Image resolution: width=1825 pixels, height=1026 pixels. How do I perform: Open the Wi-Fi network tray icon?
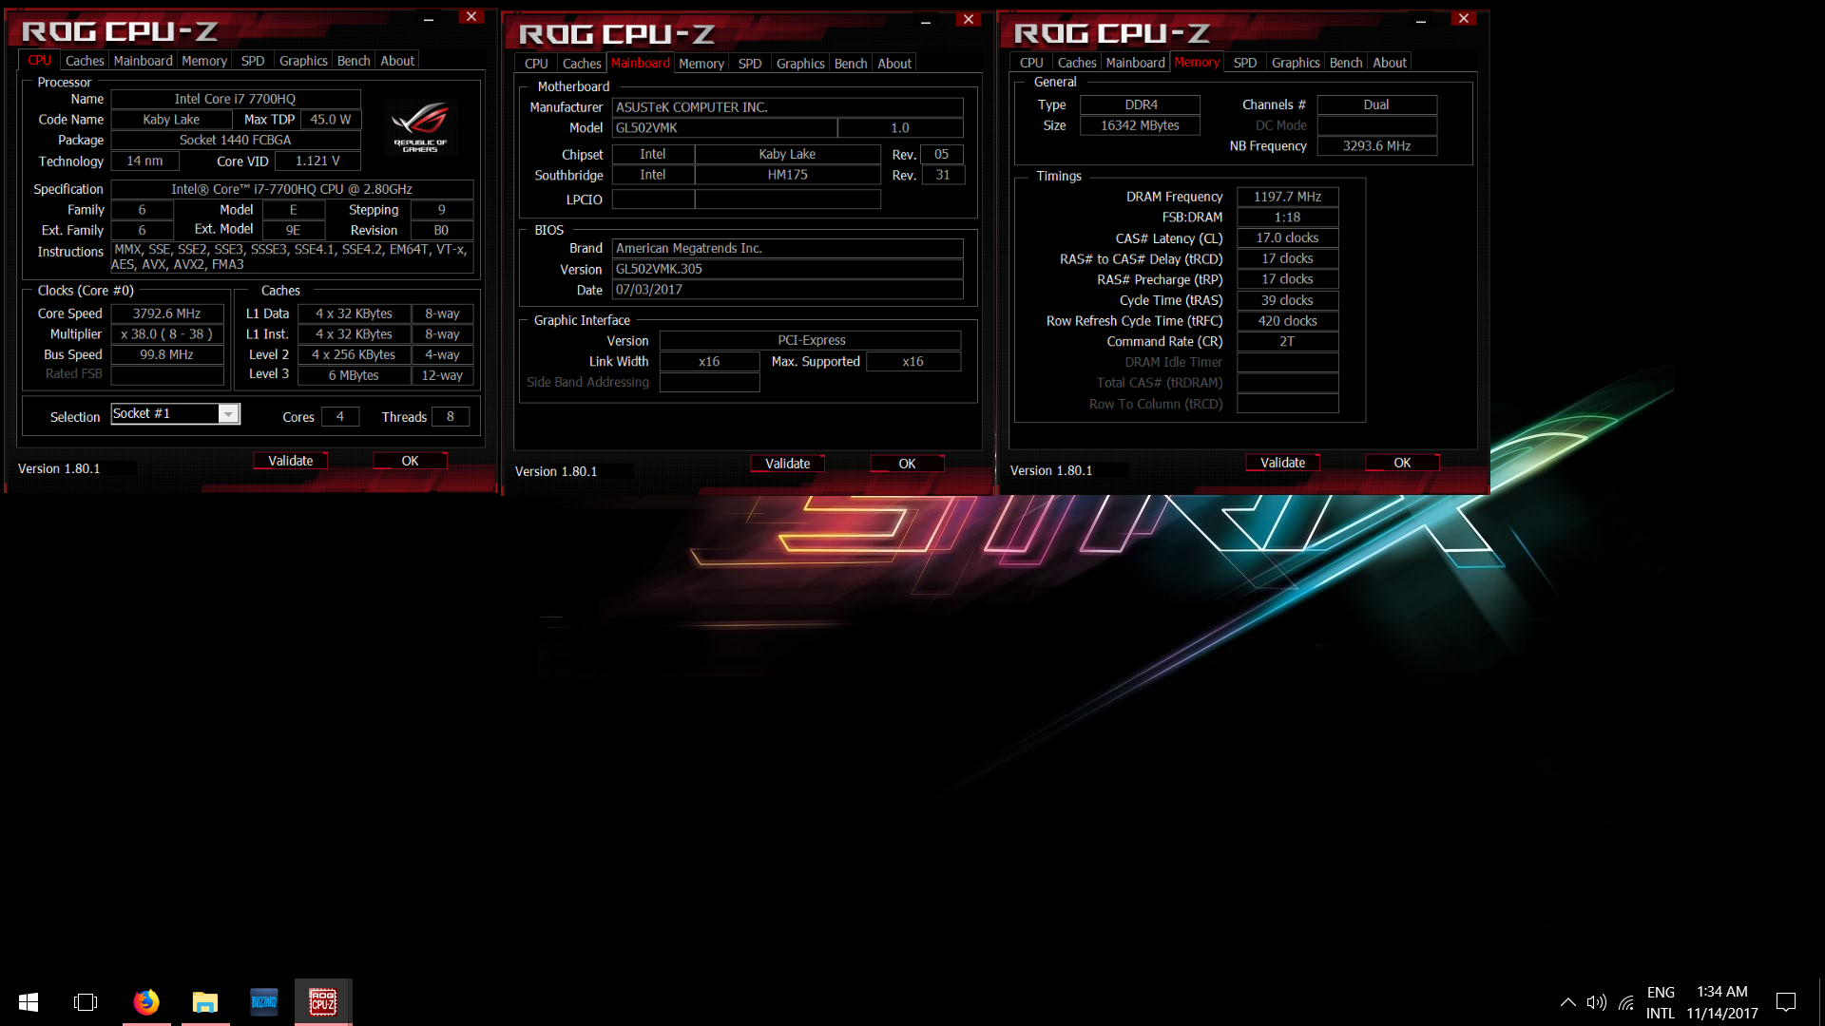[x=1626, y=1002]
